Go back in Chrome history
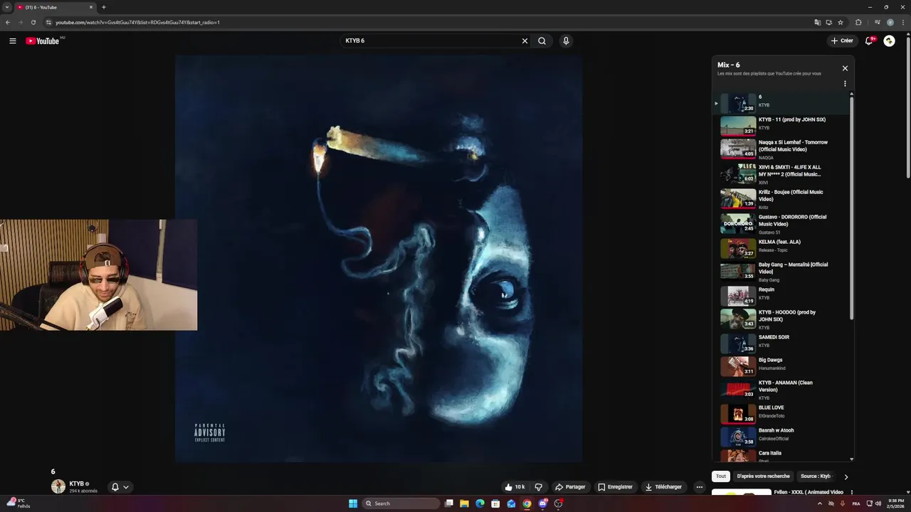Viewport: 911px width, 512px height. (8, 22)
